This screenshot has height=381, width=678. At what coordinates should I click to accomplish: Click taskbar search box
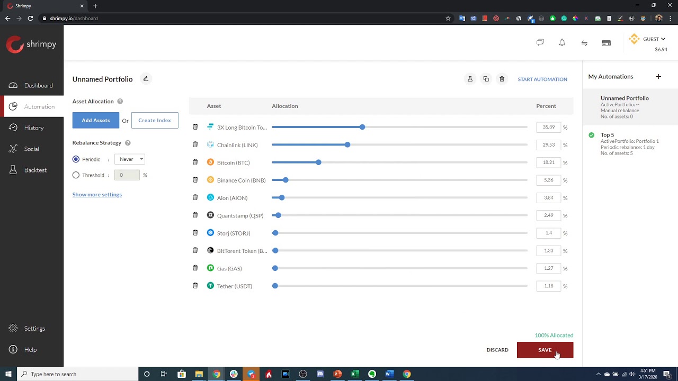[x=77, y=374]
